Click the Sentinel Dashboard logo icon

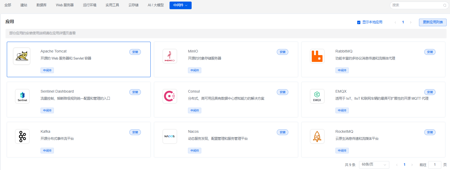click(x=22, y=96)
